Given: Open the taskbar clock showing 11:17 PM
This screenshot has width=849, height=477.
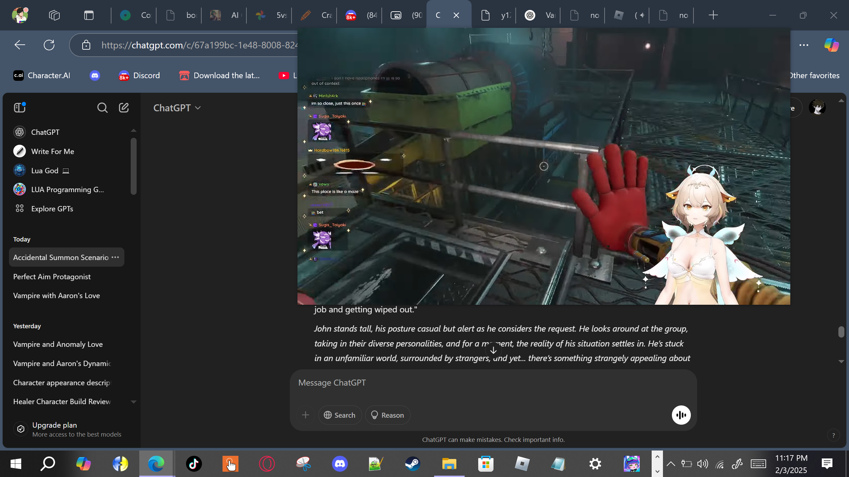Looking at the screenshot, I should pos(791,464).
